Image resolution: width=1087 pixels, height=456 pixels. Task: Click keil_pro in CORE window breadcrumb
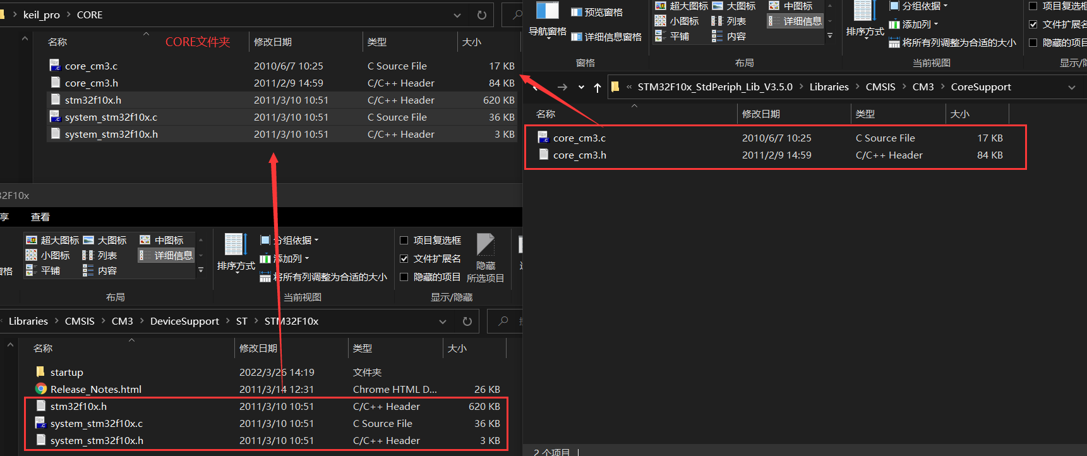(x=42, y=15)
